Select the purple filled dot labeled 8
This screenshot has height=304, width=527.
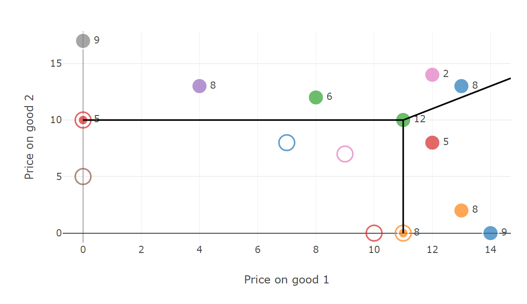(199, 86)
